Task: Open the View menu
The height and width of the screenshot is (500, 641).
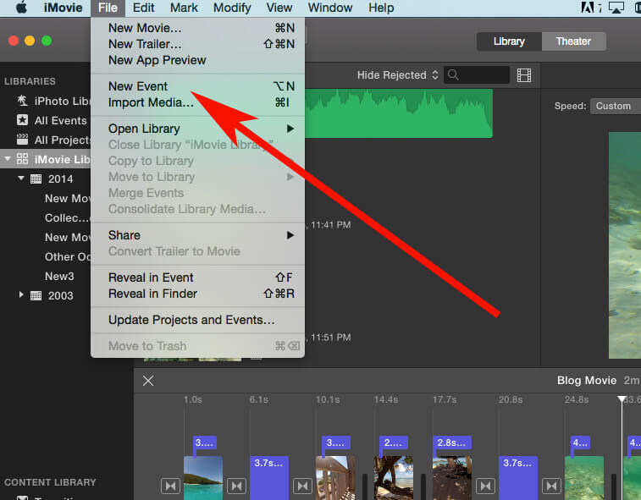Action: pos(279,8)
